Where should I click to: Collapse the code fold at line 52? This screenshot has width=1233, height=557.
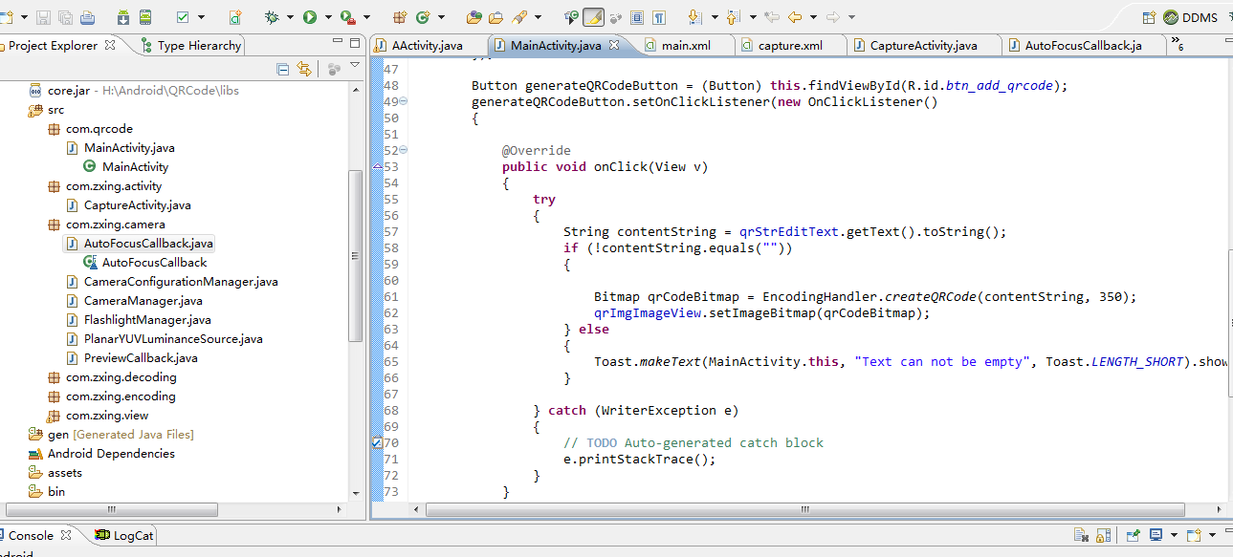click(403, 150)
